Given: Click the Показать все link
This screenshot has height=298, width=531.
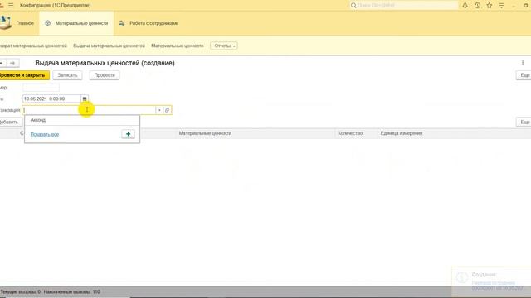Looking at the screenshot, I should (x=45, y=134).
